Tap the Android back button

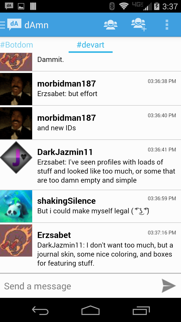[x=40, y=310]
